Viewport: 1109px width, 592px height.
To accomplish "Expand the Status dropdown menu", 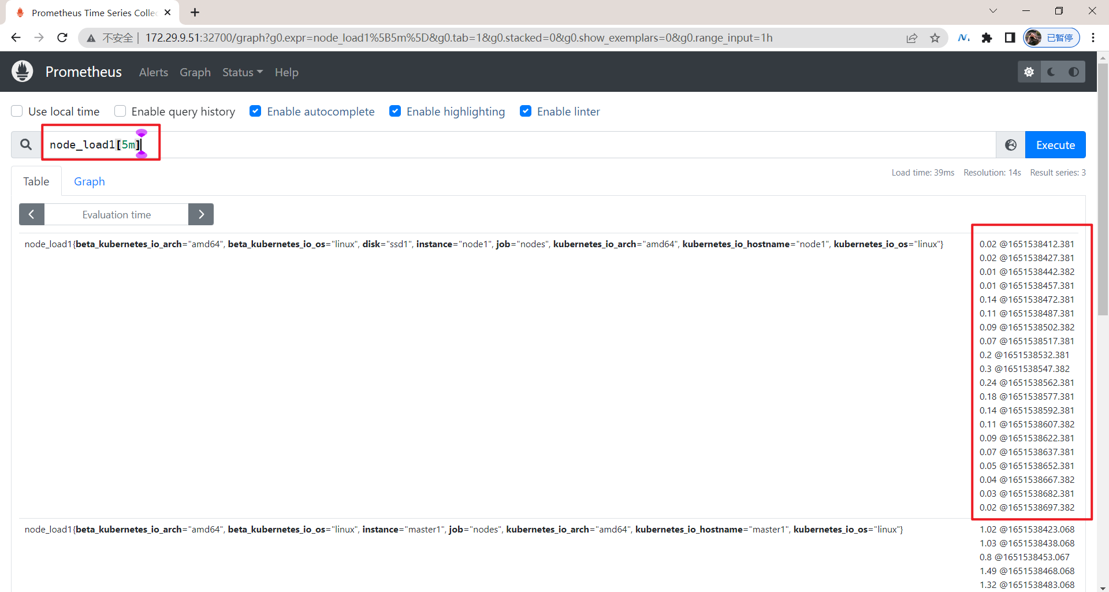I will [243, 72].
